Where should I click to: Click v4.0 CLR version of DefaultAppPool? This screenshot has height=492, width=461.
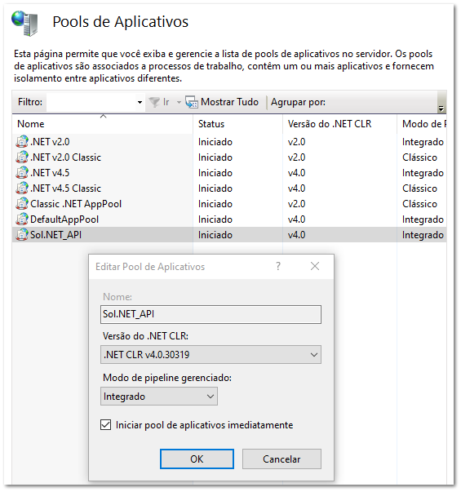296,219
